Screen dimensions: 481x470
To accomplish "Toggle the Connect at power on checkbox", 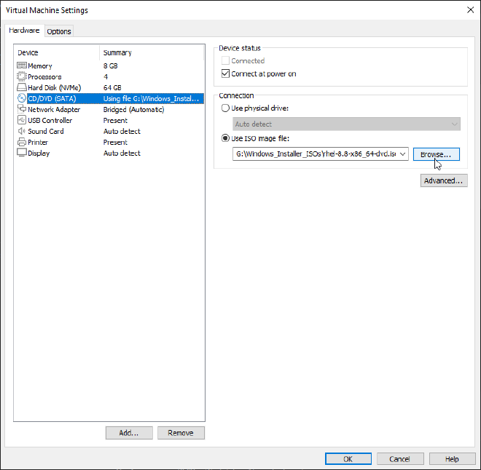I will click(x=225, y=73).
